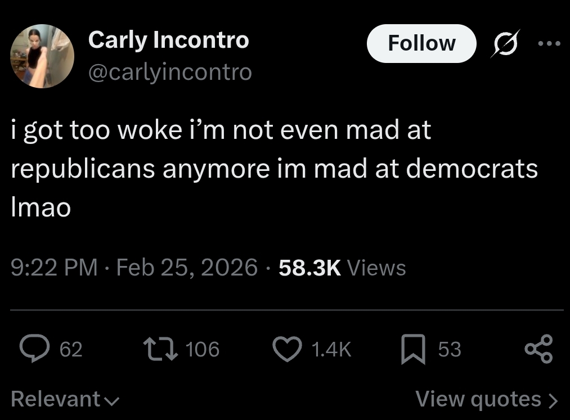570x420 pixels.
Task: Like the tweet with the heart icon
Action: pos(287,349)
